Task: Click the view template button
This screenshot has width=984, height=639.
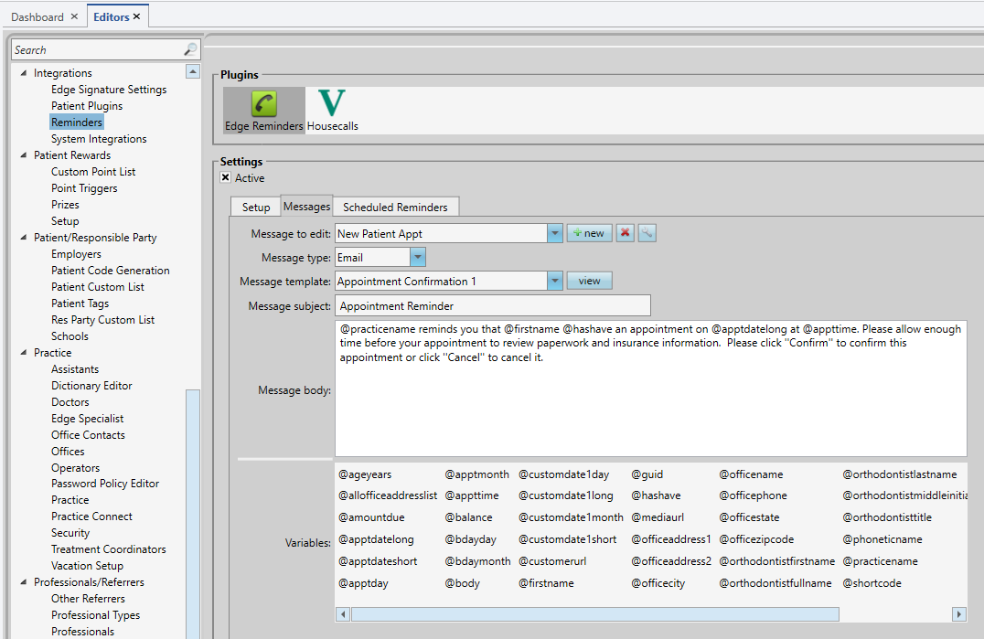Action: pyautogui.click(x=589, y=281)
